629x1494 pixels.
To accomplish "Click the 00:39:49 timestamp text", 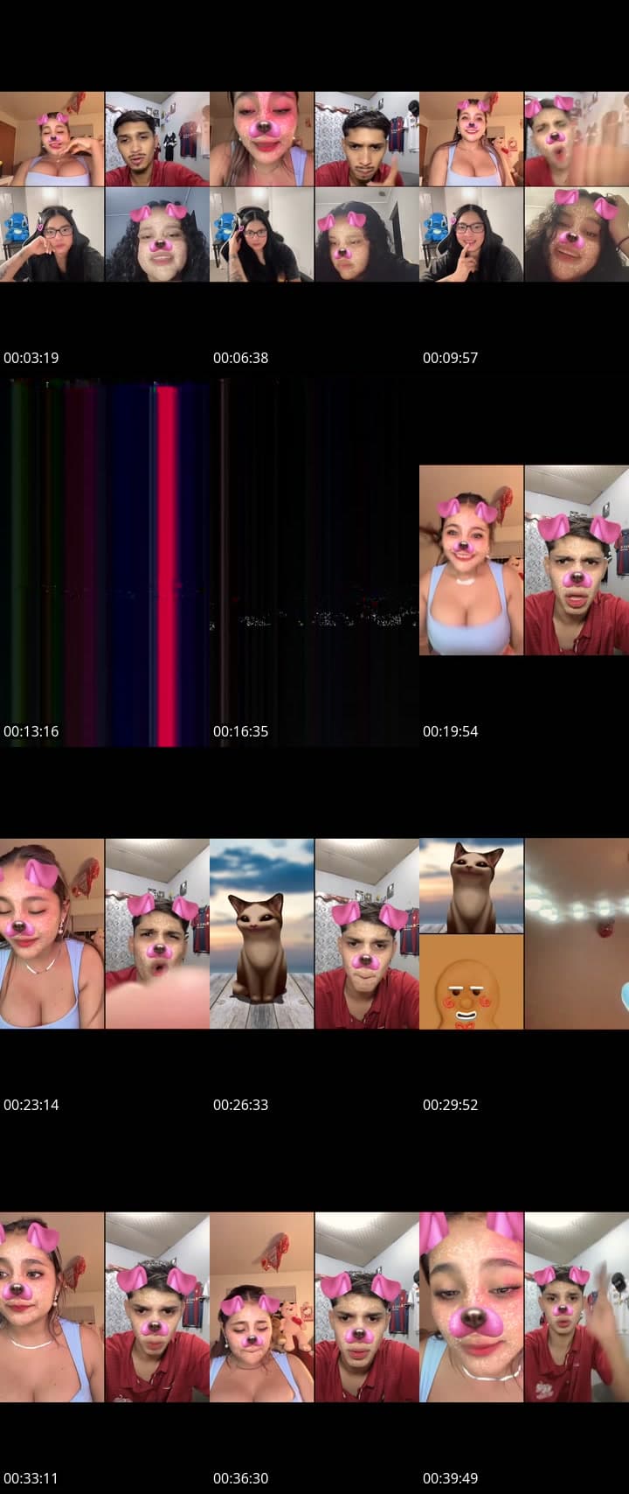I will pyautogui.click(x=451, y=1478).
